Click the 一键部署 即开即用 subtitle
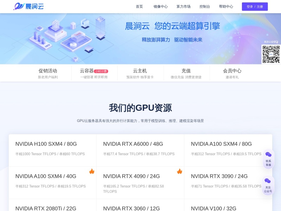 pos(94,77)
